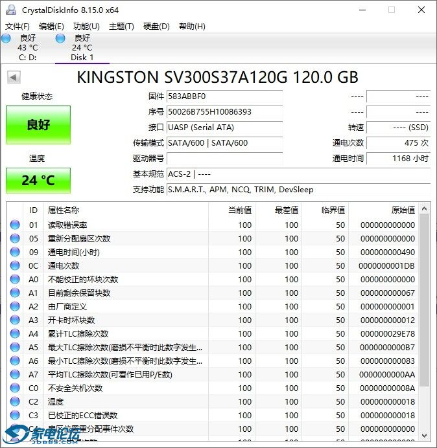437x448 pixels.
Task: Click the 固件 firmware field 583ABBF0
Action: 224,96
